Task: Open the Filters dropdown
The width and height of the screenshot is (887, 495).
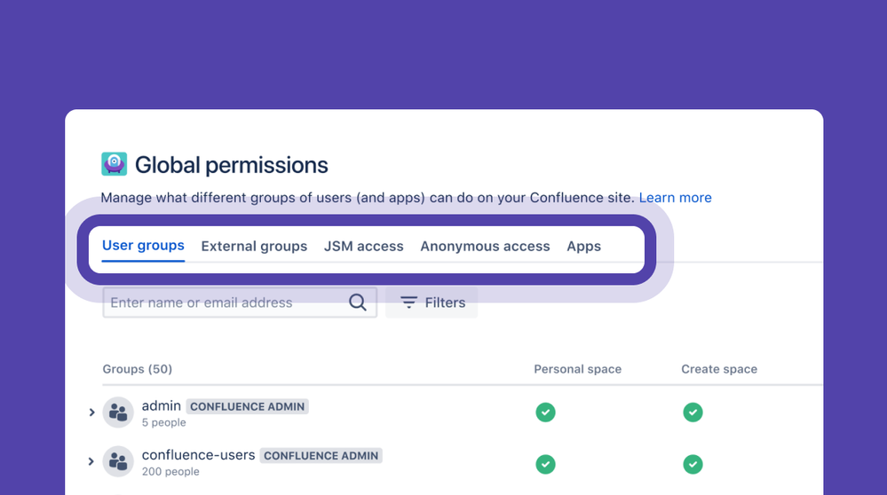Action: [432, 302]
